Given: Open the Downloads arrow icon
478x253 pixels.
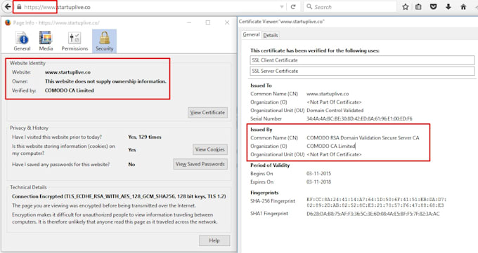Looking at the screenshot, I should (x=448, y=7).
